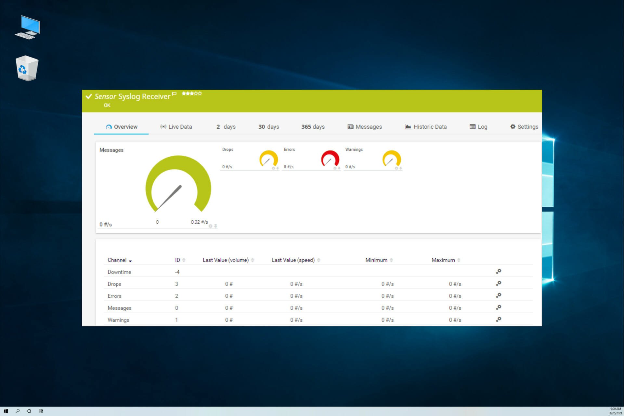The width and height of the screenshot is (624, 416).
Task: Pin the Errors gauge
Action: point(339,168)
